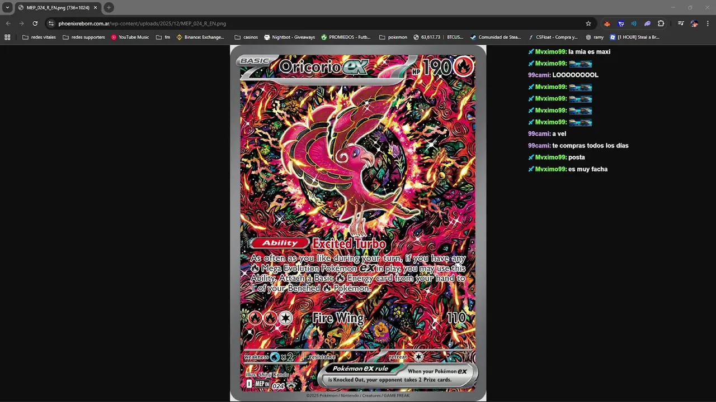
Task: Minimize the browser window
Action: [x=673, y=7]
